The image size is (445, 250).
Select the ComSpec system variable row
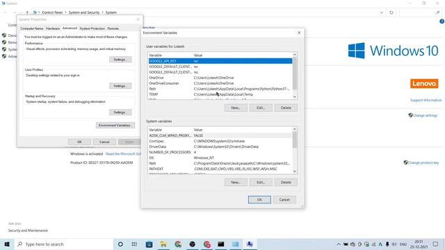pyautogui.click(x=220, y=141)
